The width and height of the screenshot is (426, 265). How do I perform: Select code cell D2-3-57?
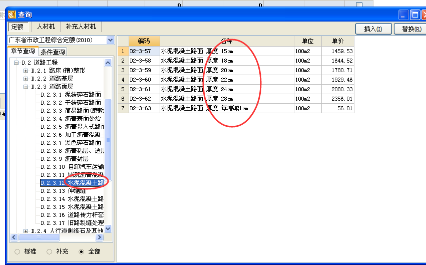tap(144, 51)
